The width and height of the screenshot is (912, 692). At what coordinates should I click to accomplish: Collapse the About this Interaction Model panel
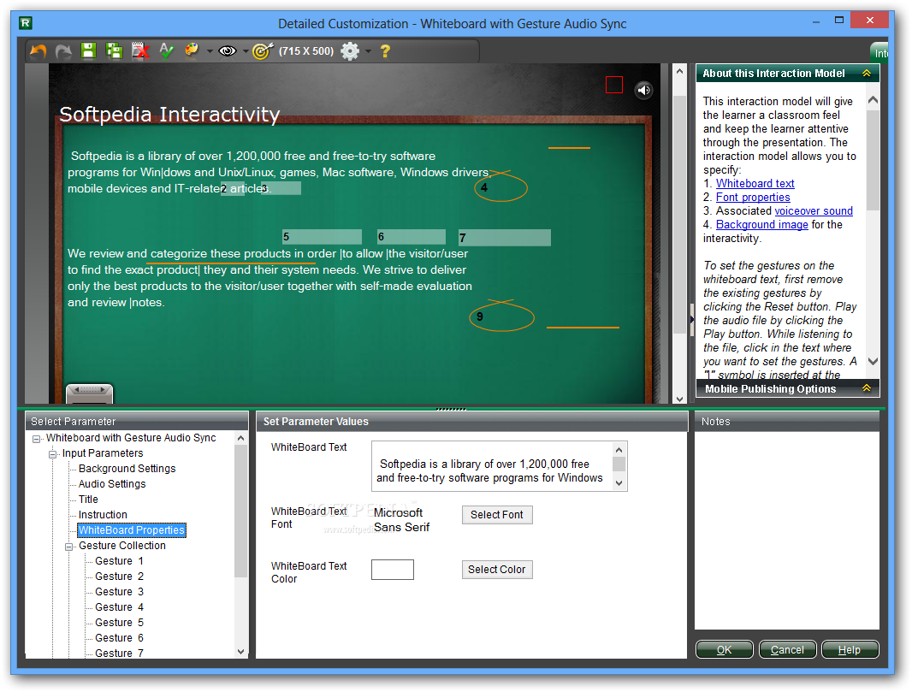pos(866,74)
